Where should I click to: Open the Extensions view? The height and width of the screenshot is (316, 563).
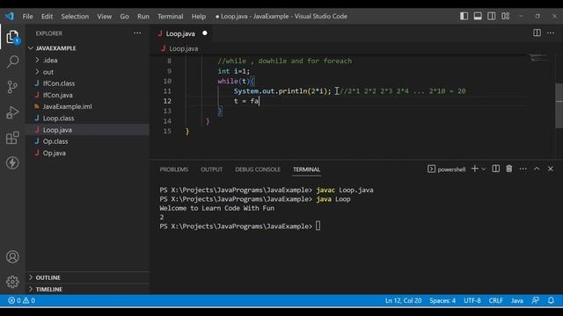tap(12, 138)
